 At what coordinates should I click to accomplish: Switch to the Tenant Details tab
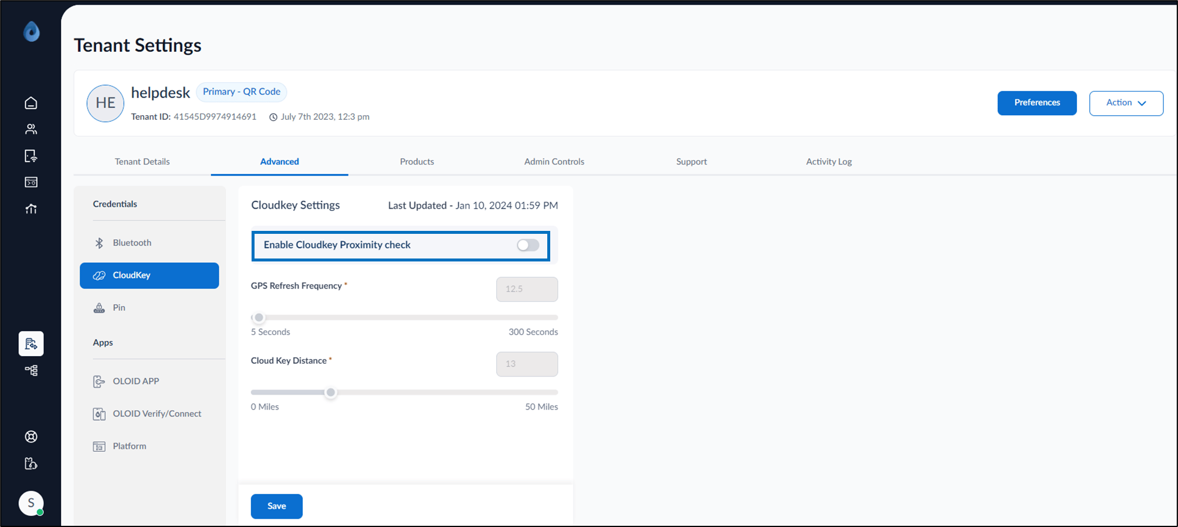(x=142, y=162)
